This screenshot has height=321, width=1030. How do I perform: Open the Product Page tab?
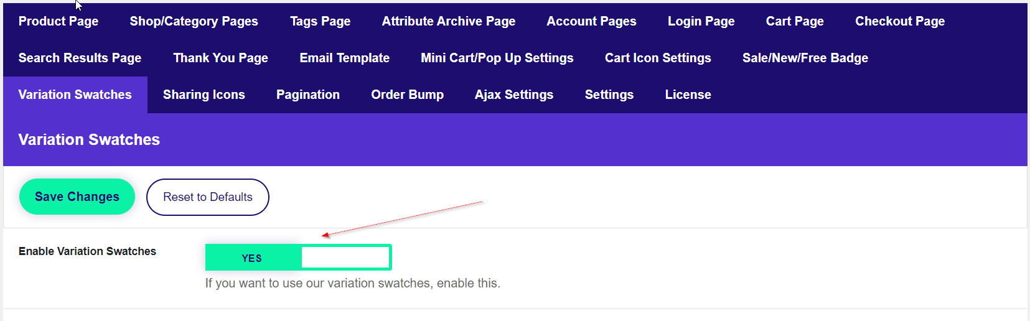tap(59, 21)
